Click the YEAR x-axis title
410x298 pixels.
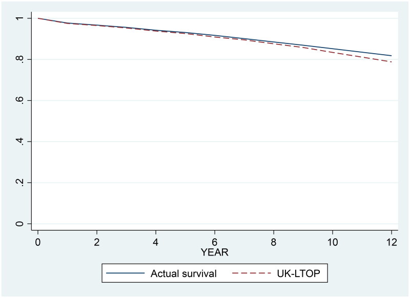point(214,252)
